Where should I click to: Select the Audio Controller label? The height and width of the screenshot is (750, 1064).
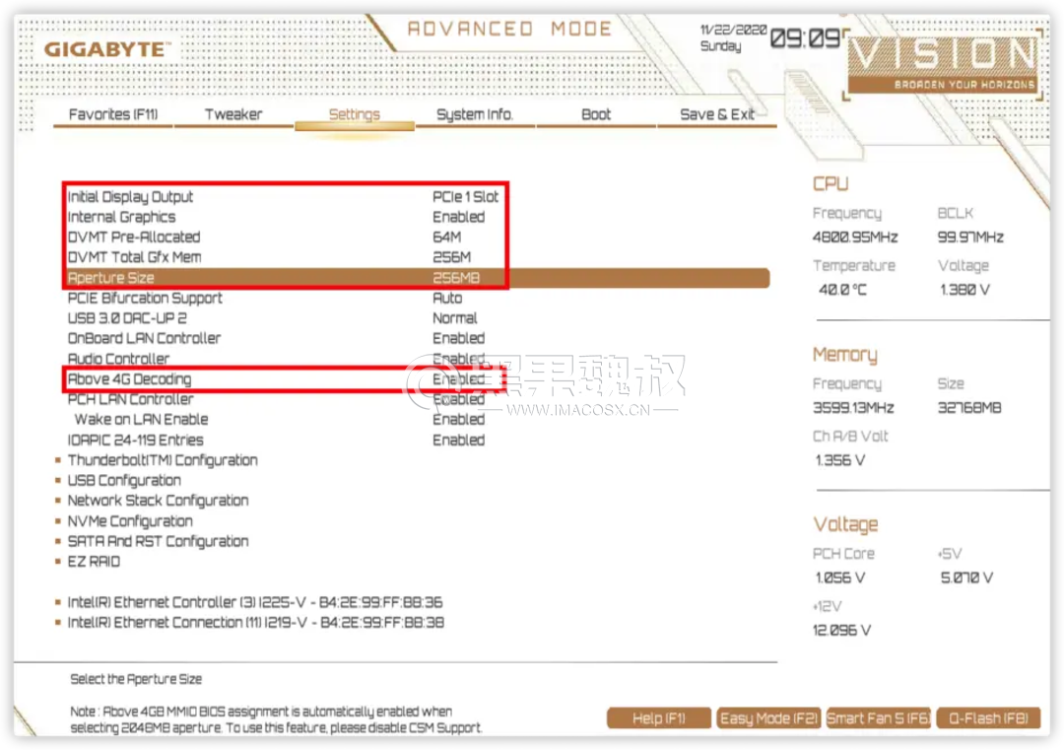(118, 359)
